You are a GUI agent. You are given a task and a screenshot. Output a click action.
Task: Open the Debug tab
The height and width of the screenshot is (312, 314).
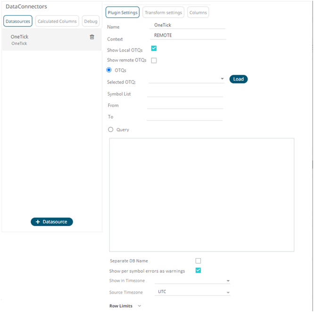point(91,21)
